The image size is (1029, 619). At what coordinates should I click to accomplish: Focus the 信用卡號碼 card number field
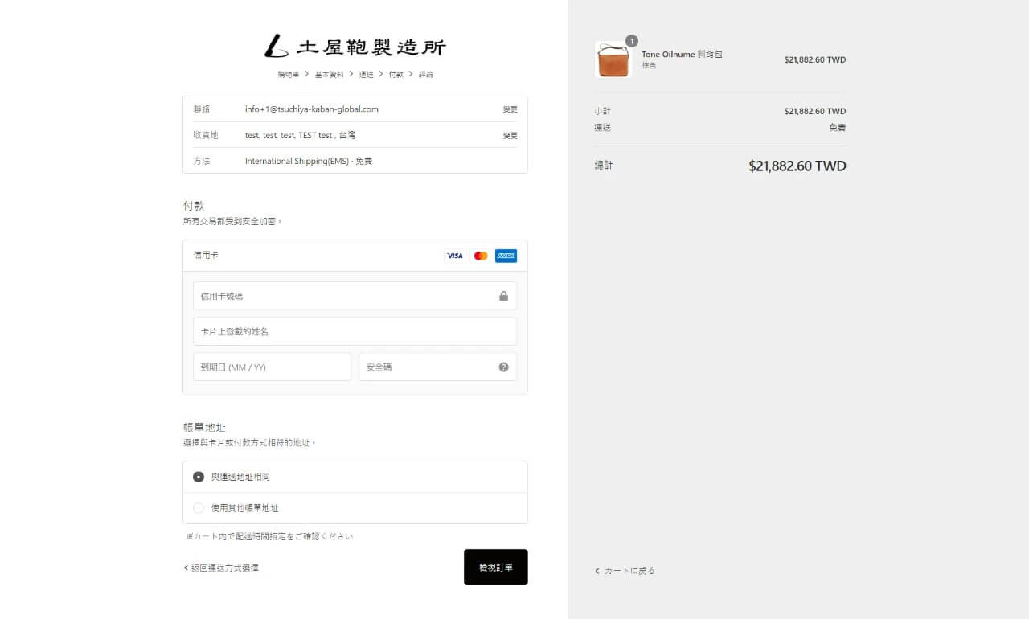coord(355,296)
